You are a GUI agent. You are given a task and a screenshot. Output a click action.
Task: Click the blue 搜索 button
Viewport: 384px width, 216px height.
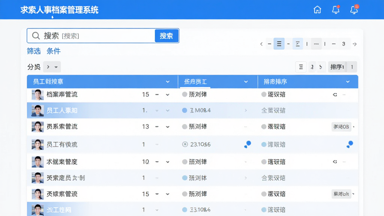click(166, 36)
